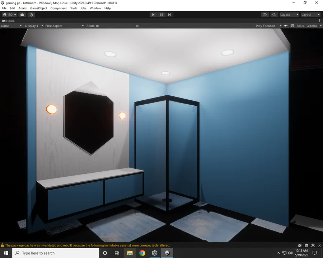323x258 pixels.
Task: Open the Help menu
Action: coord(108,8)
